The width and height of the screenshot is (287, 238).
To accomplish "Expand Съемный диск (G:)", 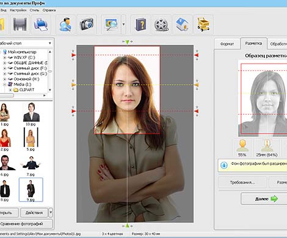I will 5,74.
